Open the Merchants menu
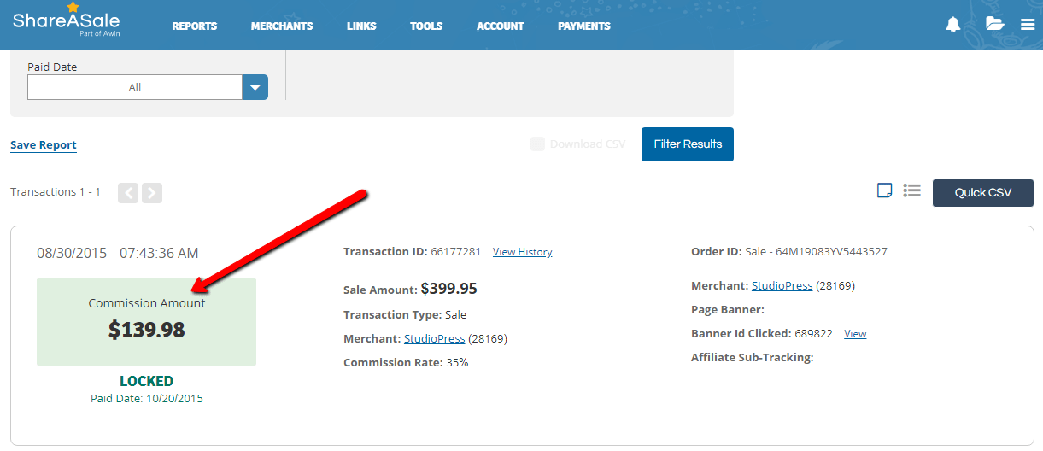This screenshot has width=1043, height=451. (x=282, y=26)
